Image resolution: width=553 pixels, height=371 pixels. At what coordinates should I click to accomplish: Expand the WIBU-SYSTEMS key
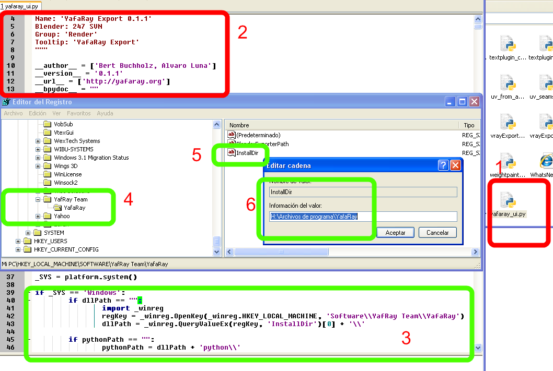[x=38, y=149]
